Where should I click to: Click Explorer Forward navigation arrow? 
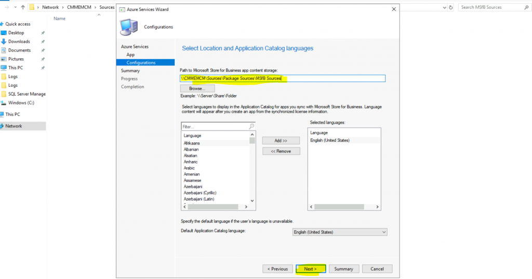coord(7,7)
